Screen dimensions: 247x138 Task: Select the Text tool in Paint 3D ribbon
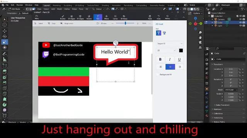point(98,17)
